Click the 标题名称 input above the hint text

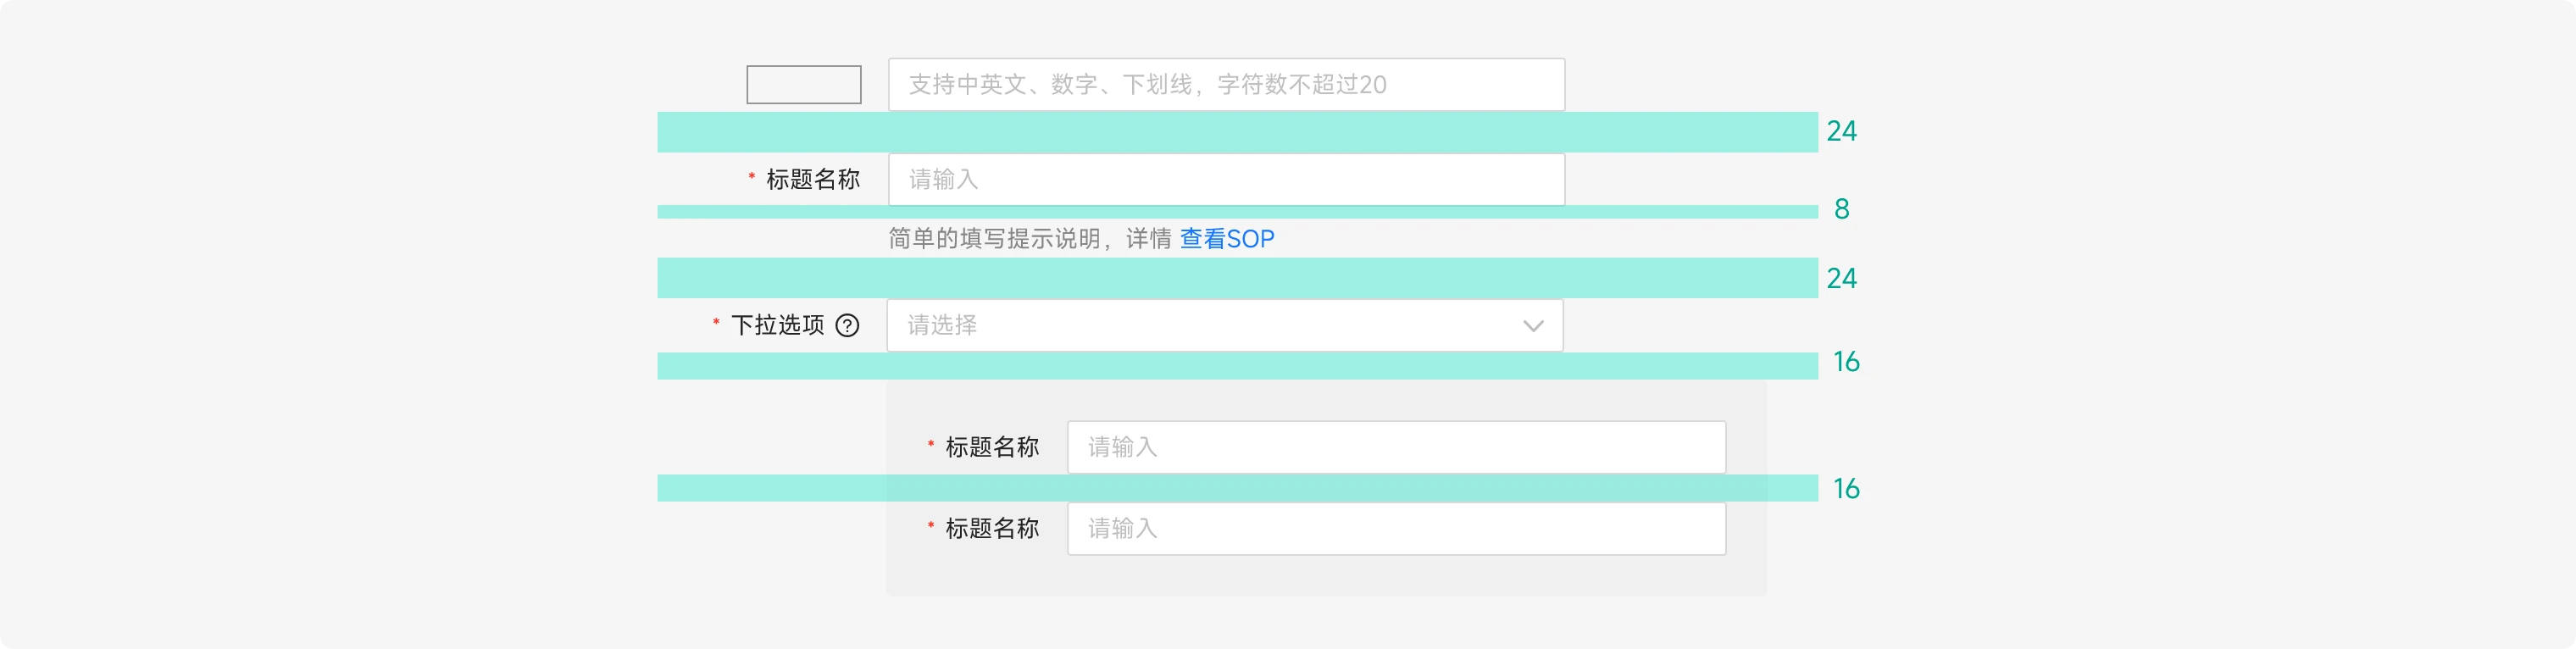pos(1225,180)
